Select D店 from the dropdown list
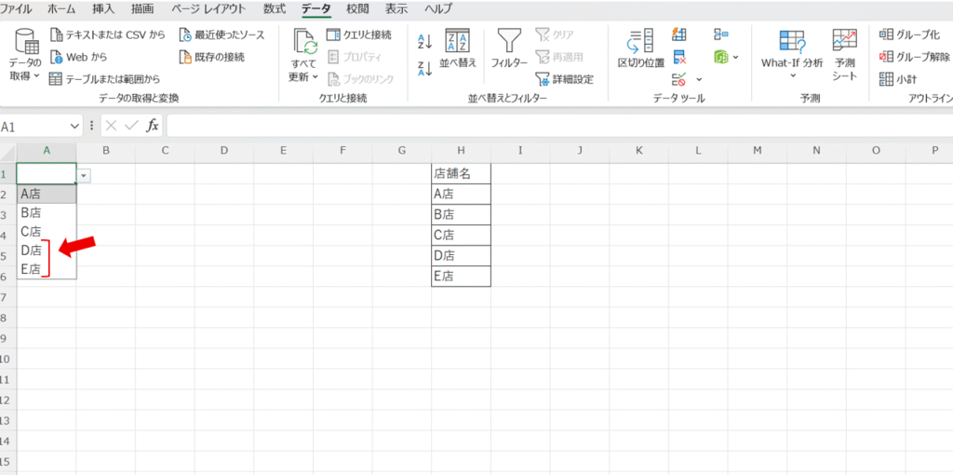The image size is (953, 475). (x=31, y=251)
